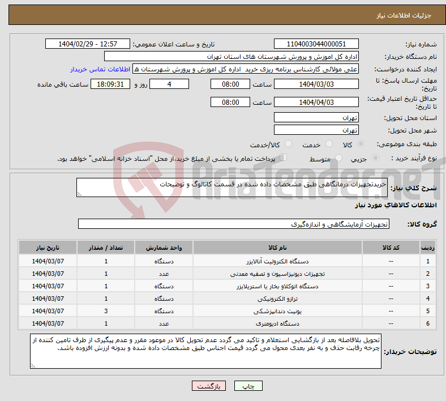Click the گروه کالا field تجهیزات آزمایشگاهی
Viewport: 446px width, 401px height.
click(x=234, y=224)
